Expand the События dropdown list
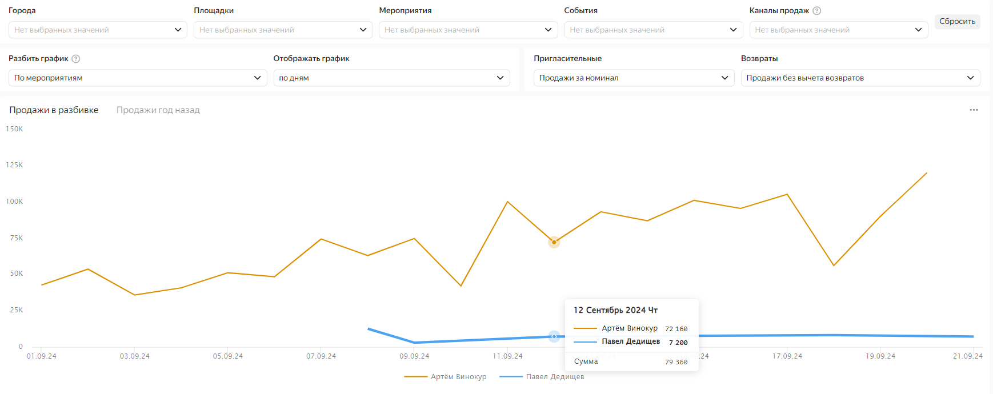 tap(653, 30)
